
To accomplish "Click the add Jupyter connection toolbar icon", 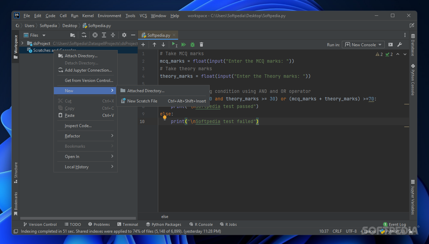I will coord(84,35).
